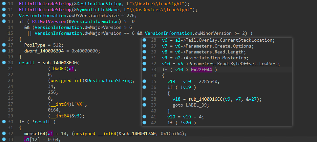Open the sub_1400016CC function reference
The width and height of the screenshot is (317, 142).
[205, 99]
